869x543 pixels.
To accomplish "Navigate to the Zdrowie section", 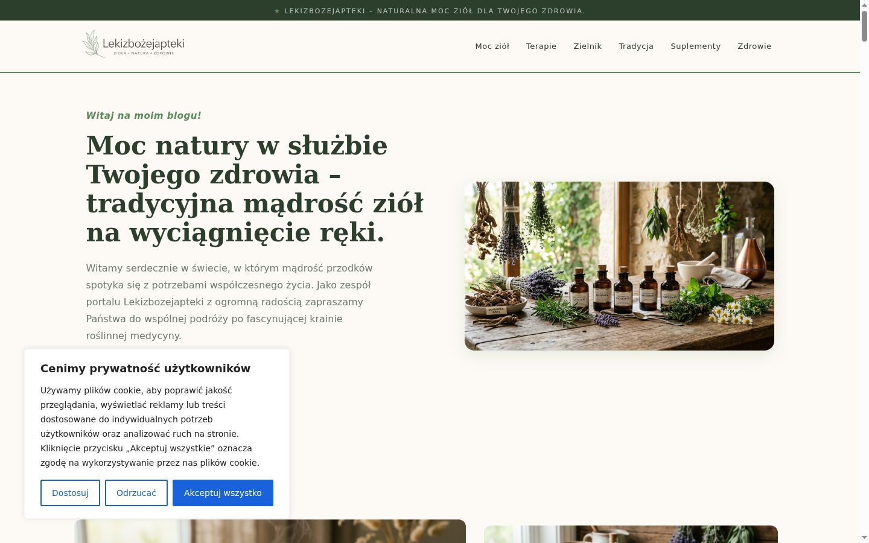I will pyautogui.click(x=754, y=46).
